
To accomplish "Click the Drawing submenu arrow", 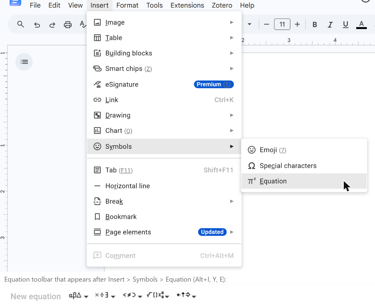I will 232,115.
